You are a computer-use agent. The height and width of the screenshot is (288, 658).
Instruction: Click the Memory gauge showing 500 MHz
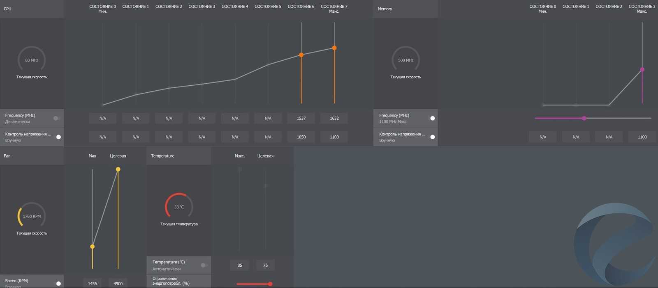point(405,60)
